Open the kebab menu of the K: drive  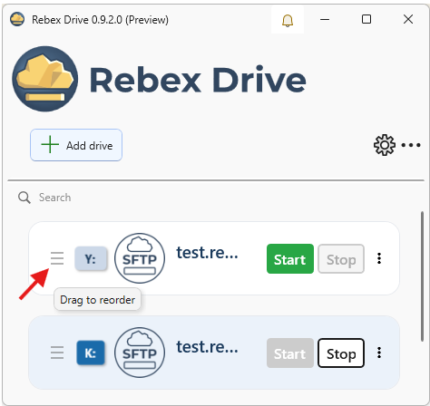click(x=379, y=353)
